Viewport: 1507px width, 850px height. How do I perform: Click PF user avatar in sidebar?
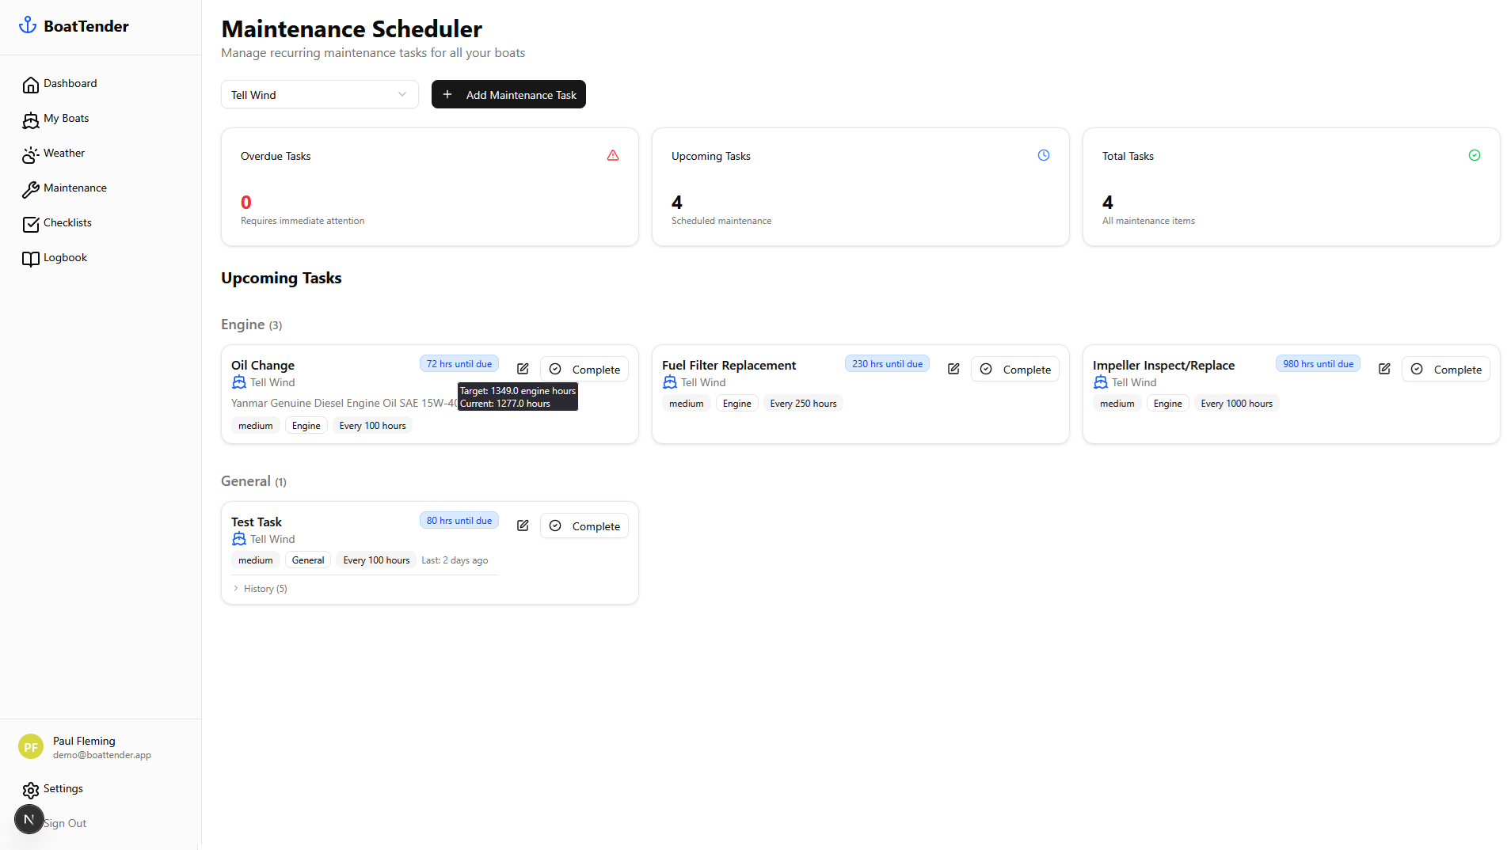pos(31,746)
